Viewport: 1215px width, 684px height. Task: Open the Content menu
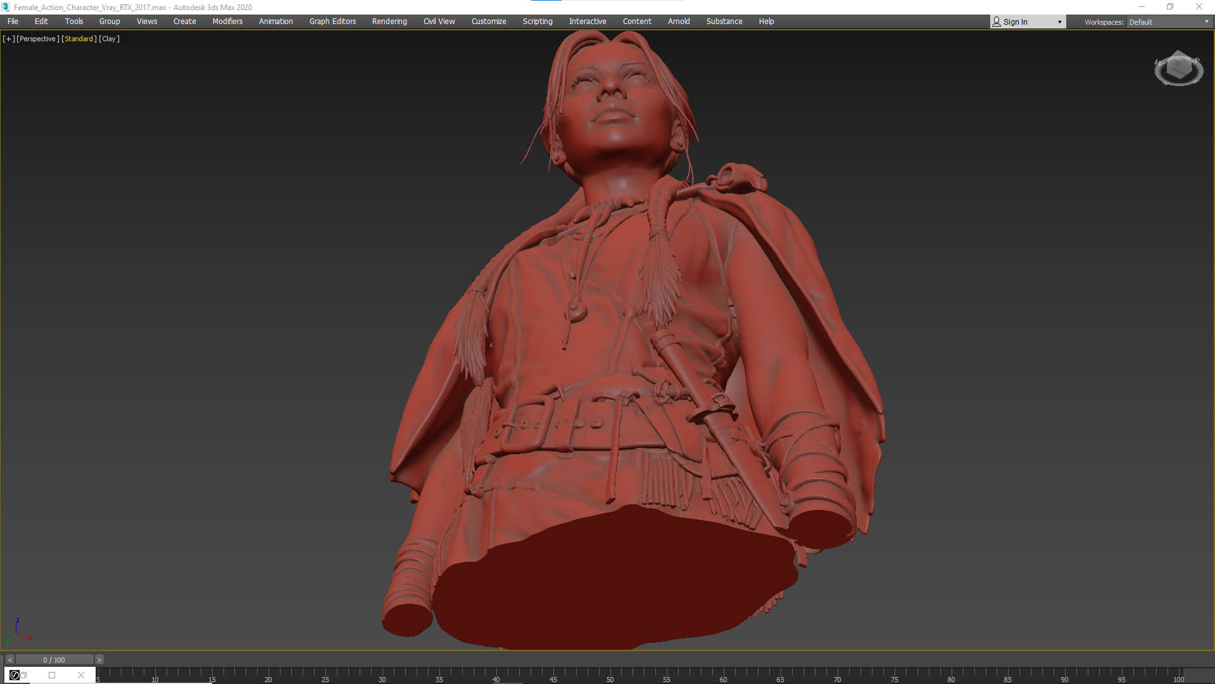(637, 22)
